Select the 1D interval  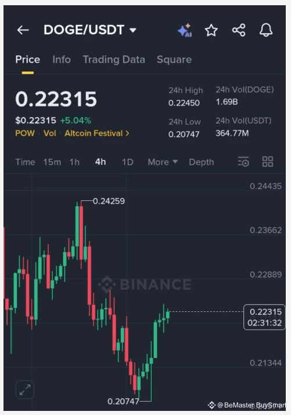(128, 162)
